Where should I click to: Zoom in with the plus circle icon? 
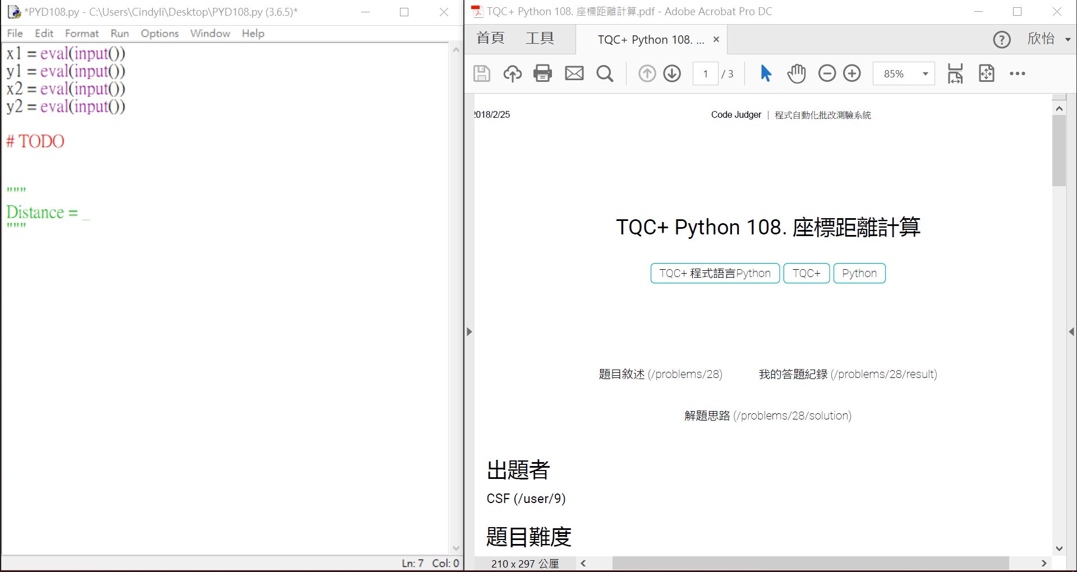pos(852,73)
